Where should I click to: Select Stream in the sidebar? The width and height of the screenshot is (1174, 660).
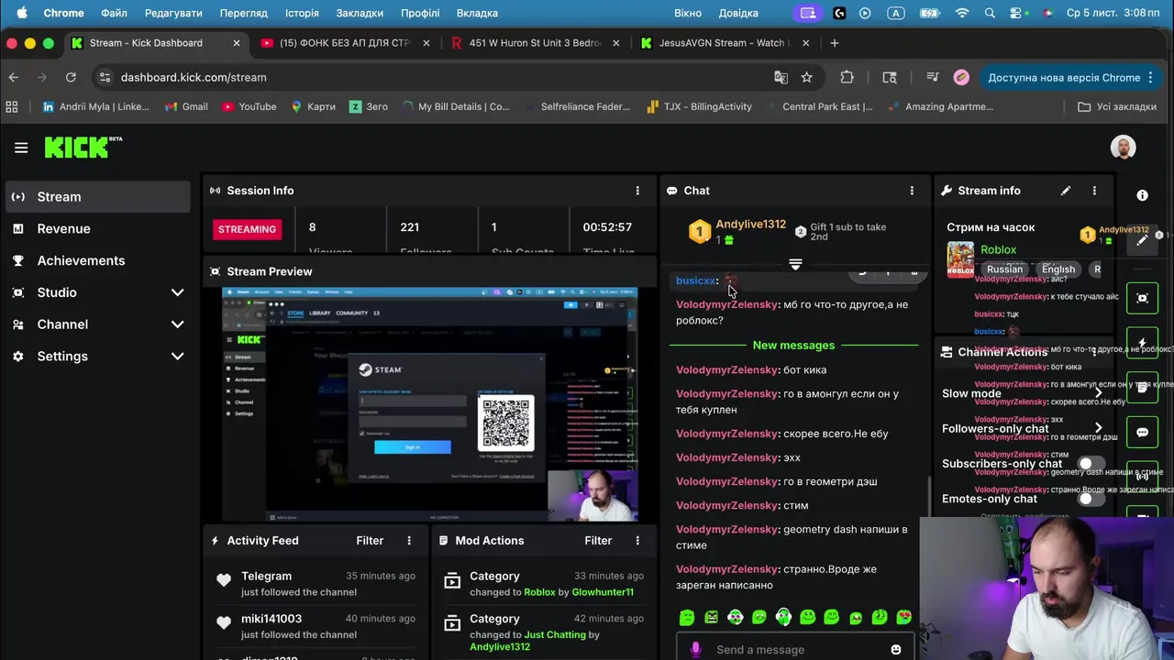tap(96, 197)
